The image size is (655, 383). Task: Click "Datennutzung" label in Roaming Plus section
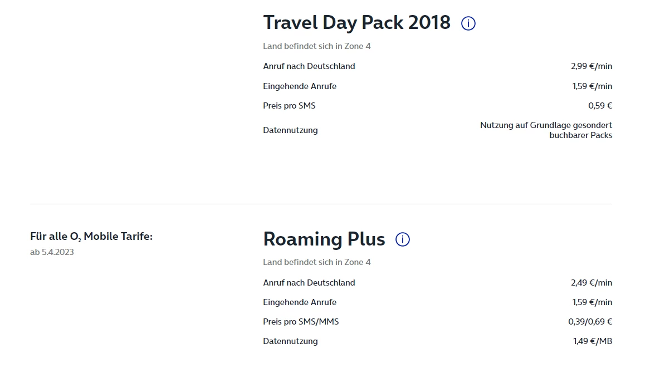click(x=290, y=341)
